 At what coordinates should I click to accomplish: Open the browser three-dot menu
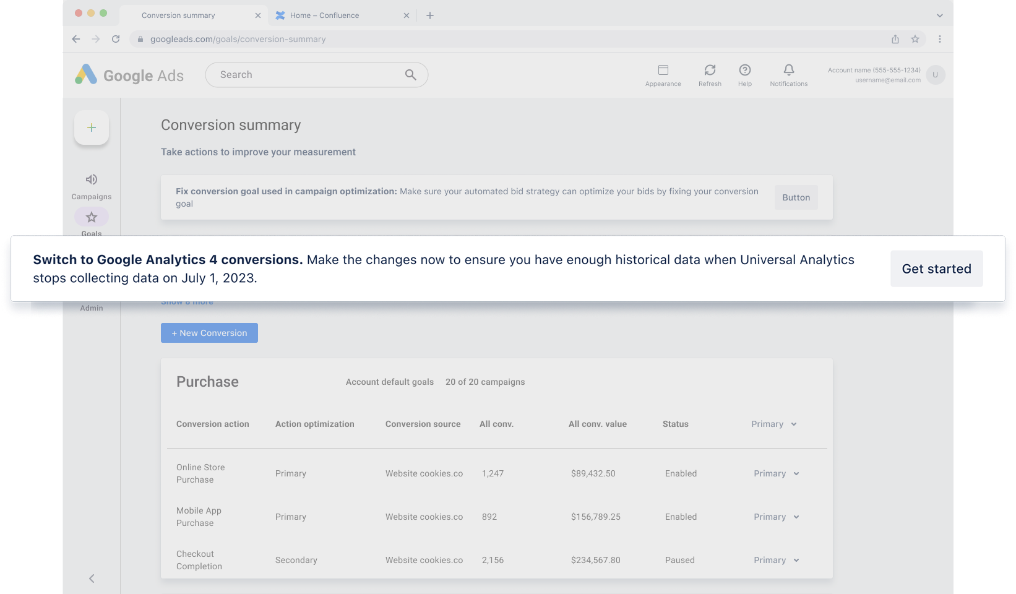939,39
